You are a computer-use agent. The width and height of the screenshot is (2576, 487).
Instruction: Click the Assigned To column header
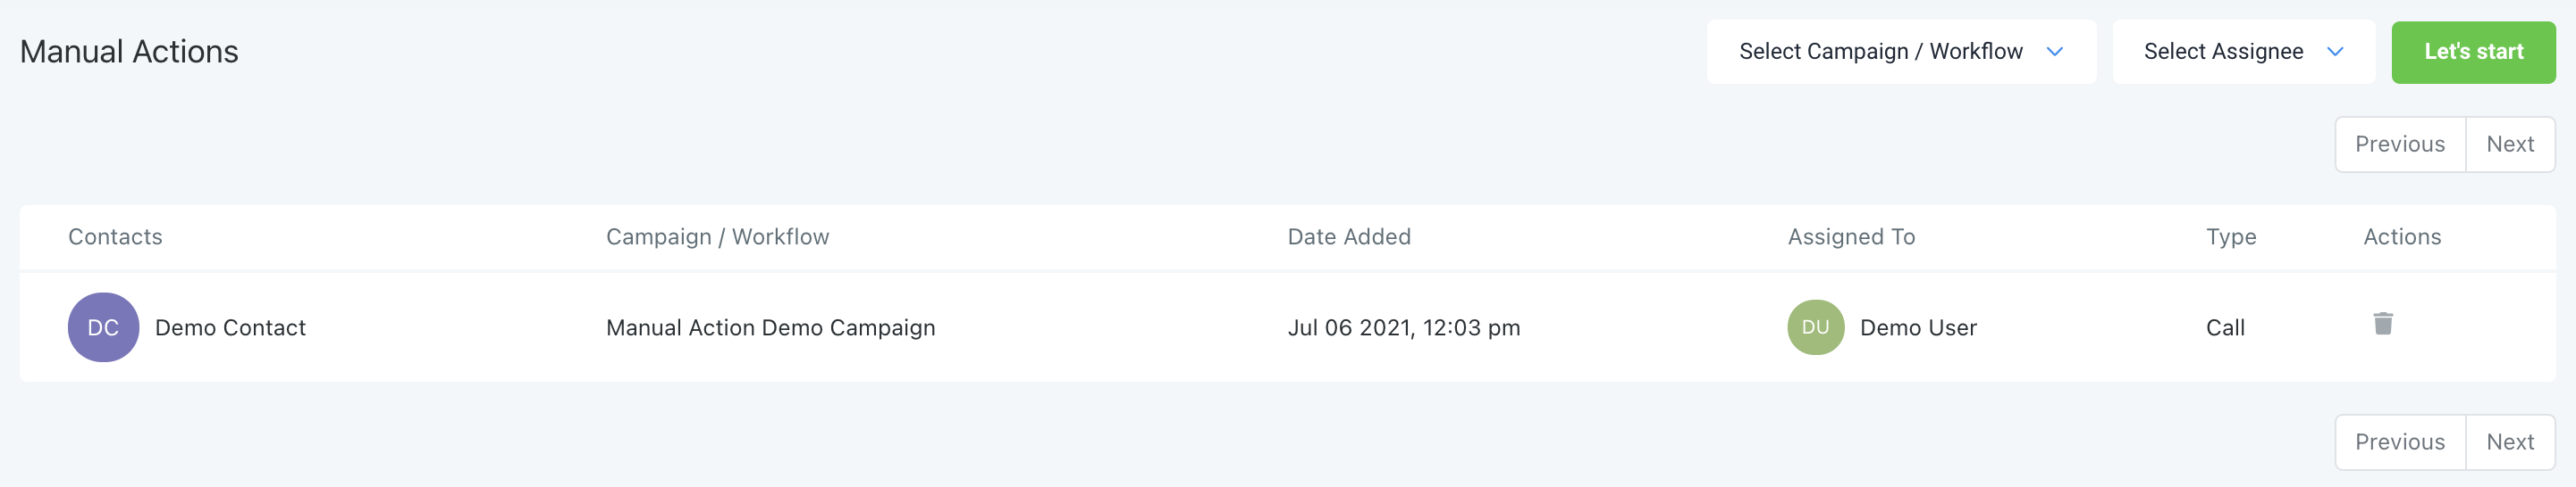1851,236
